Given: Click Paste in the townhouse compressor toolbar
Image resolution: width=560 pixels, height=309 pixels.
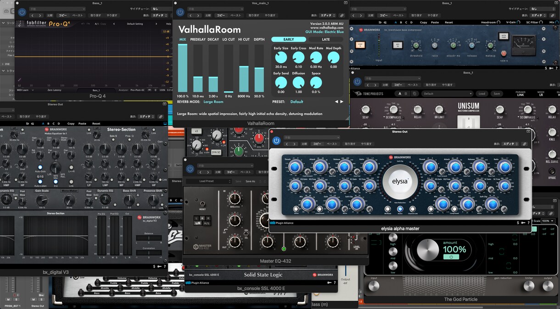Looking at the screenshot, I should click(x=435, y=22).
